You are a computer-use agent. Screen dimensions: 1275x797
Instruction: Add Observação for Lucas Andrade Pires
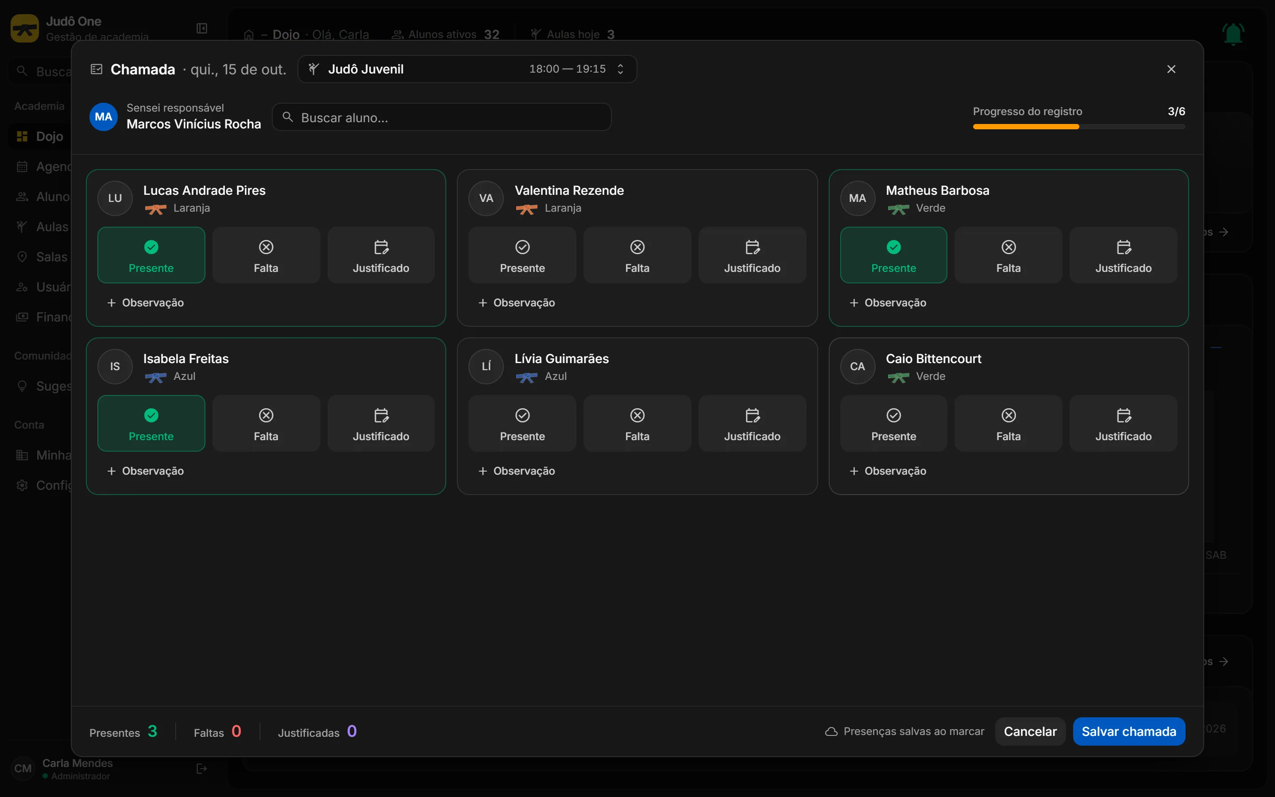[145, 302]
